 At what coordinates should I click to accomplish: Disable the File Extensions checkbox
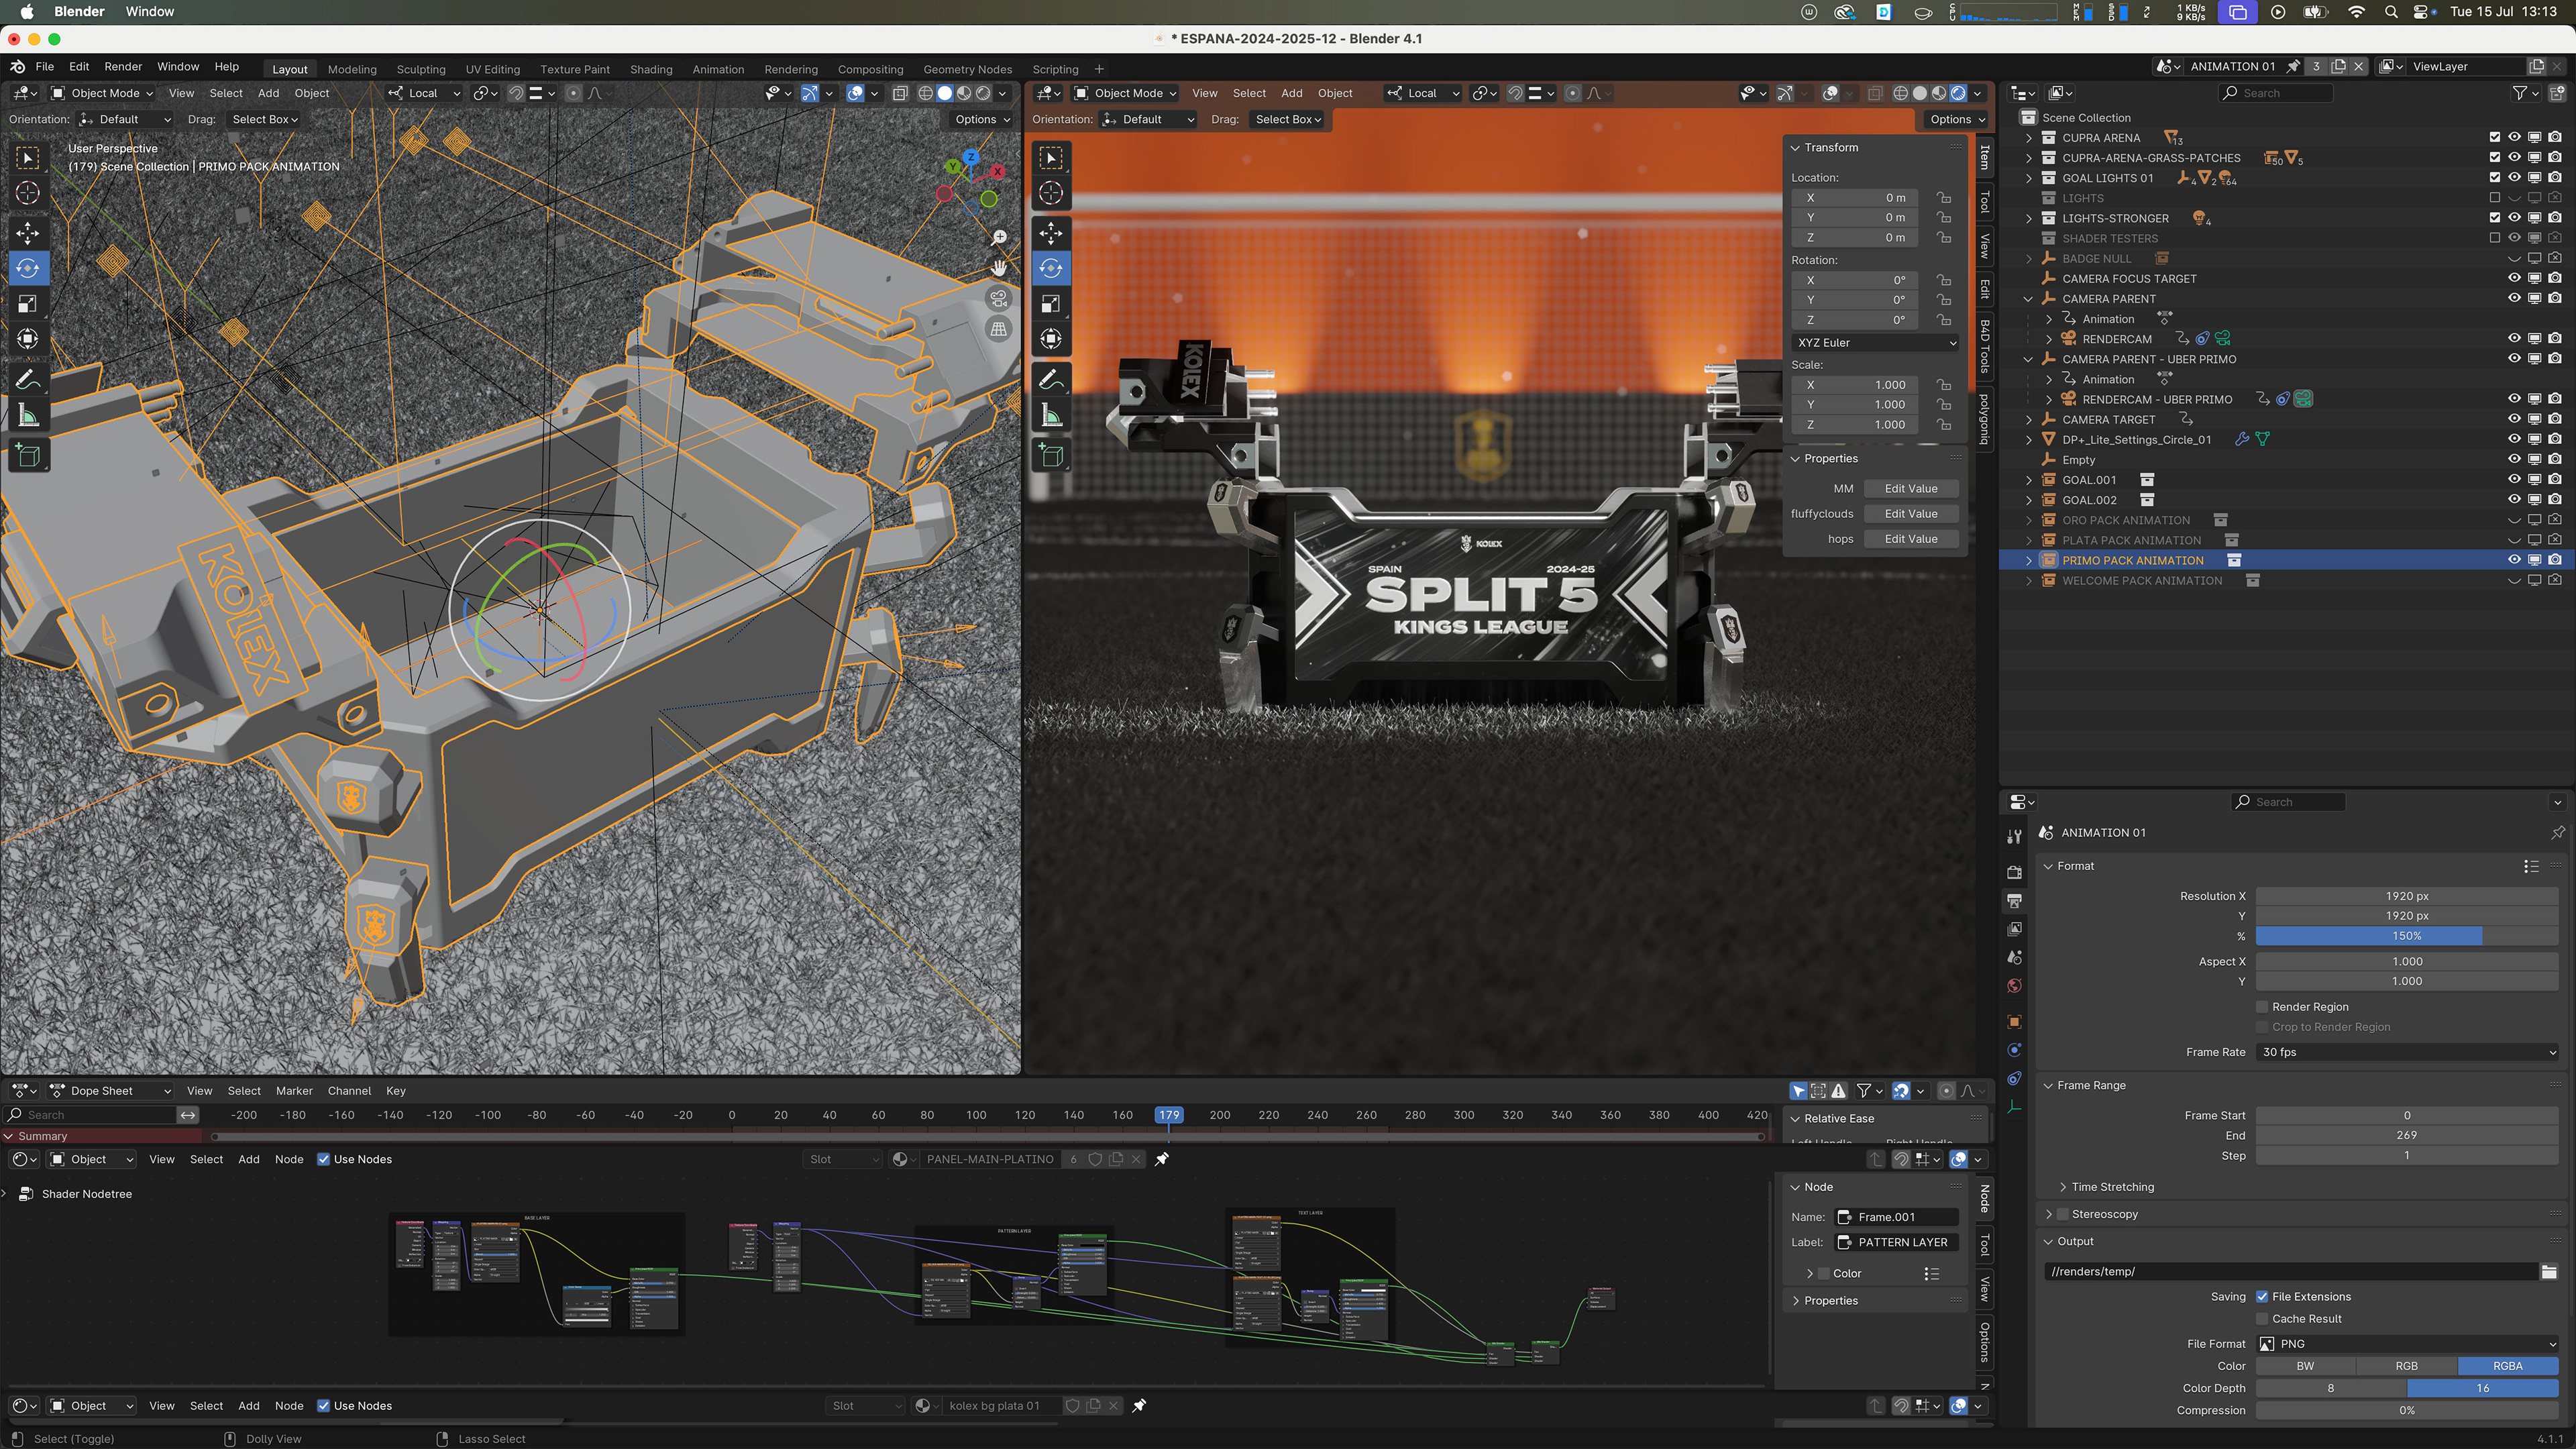(x=2262, y=1297)
